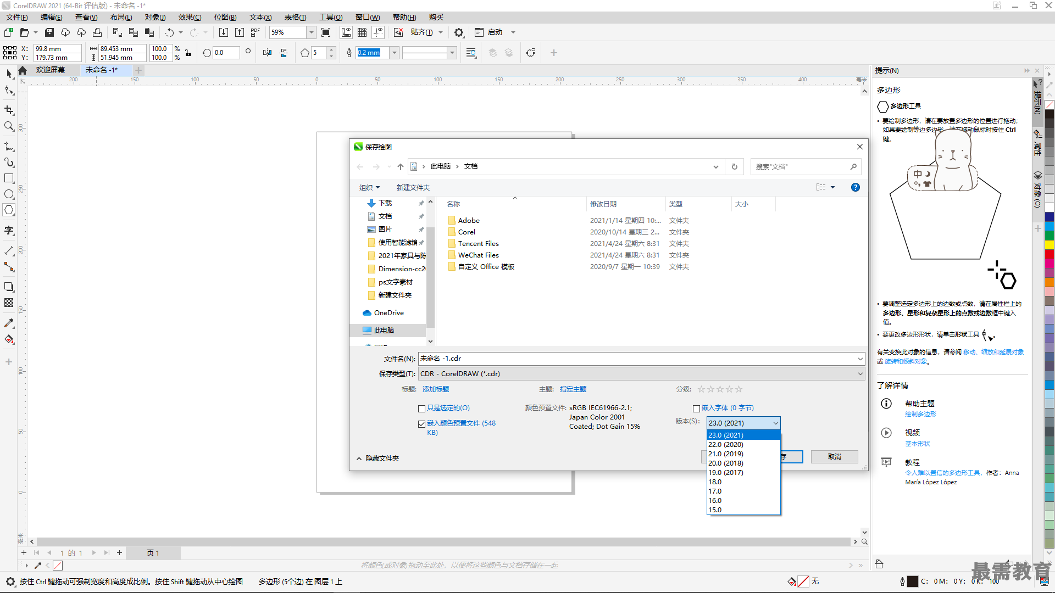Image resolution: width=1055 pixels, height=593 pixels.
Task: Select the Zoom tool in toolbox
Action: 9,126
